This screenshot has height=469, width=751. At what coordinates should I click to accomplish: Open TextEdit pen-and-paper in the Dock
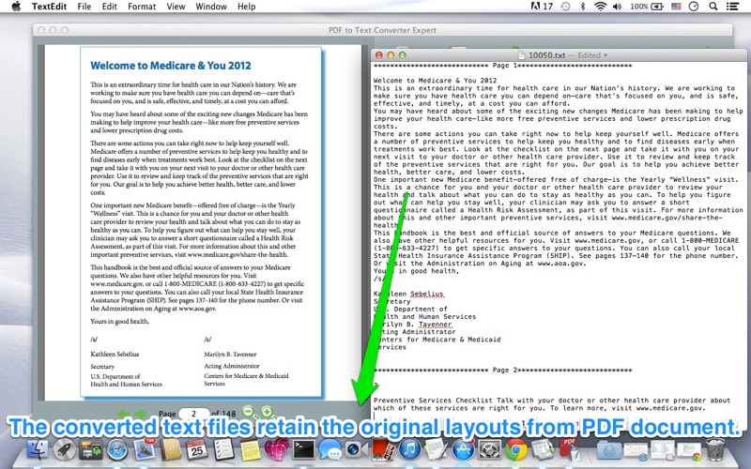tap(436, 449)
